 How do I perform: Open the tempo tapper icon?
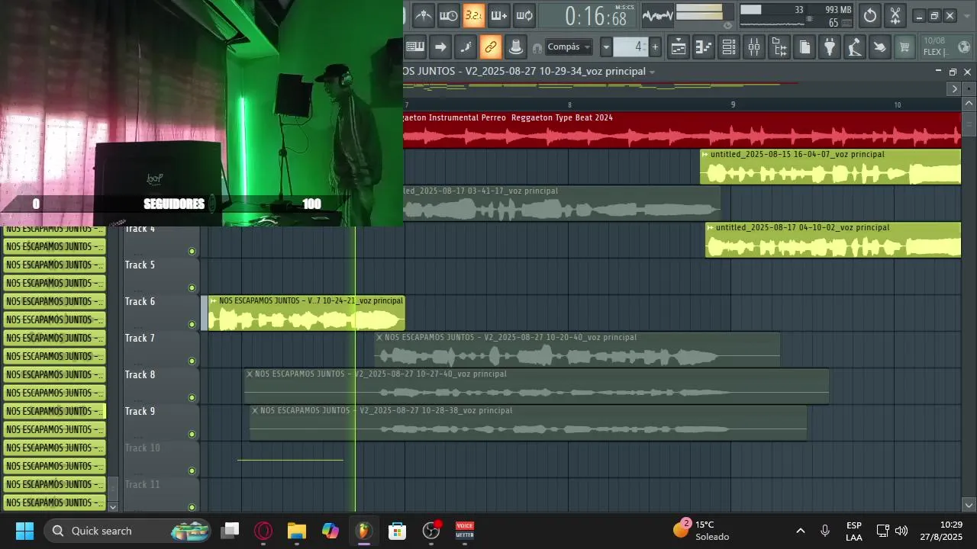pos(855,47)
